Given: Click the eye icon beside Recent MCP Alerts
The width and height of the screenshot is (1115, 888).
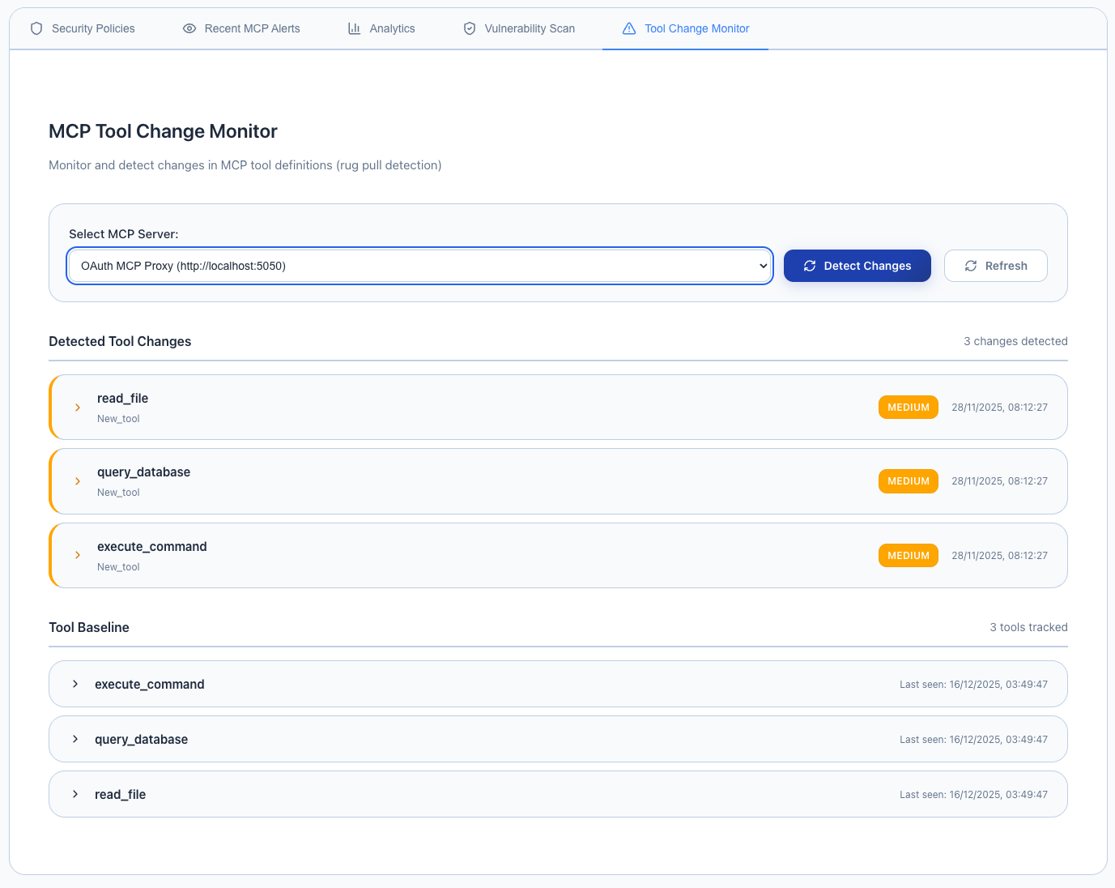Looking at the screenshot, I should [x=189, y=28].
